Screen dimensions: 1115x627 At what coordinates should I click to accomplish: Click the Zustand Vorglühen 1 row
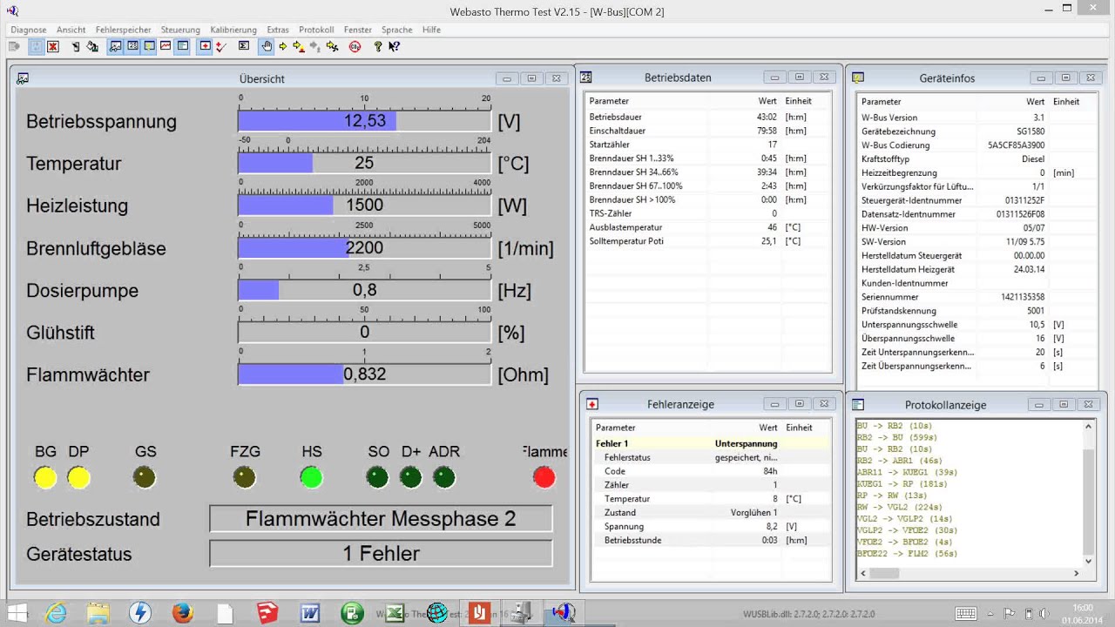click(x=711, y=513)
